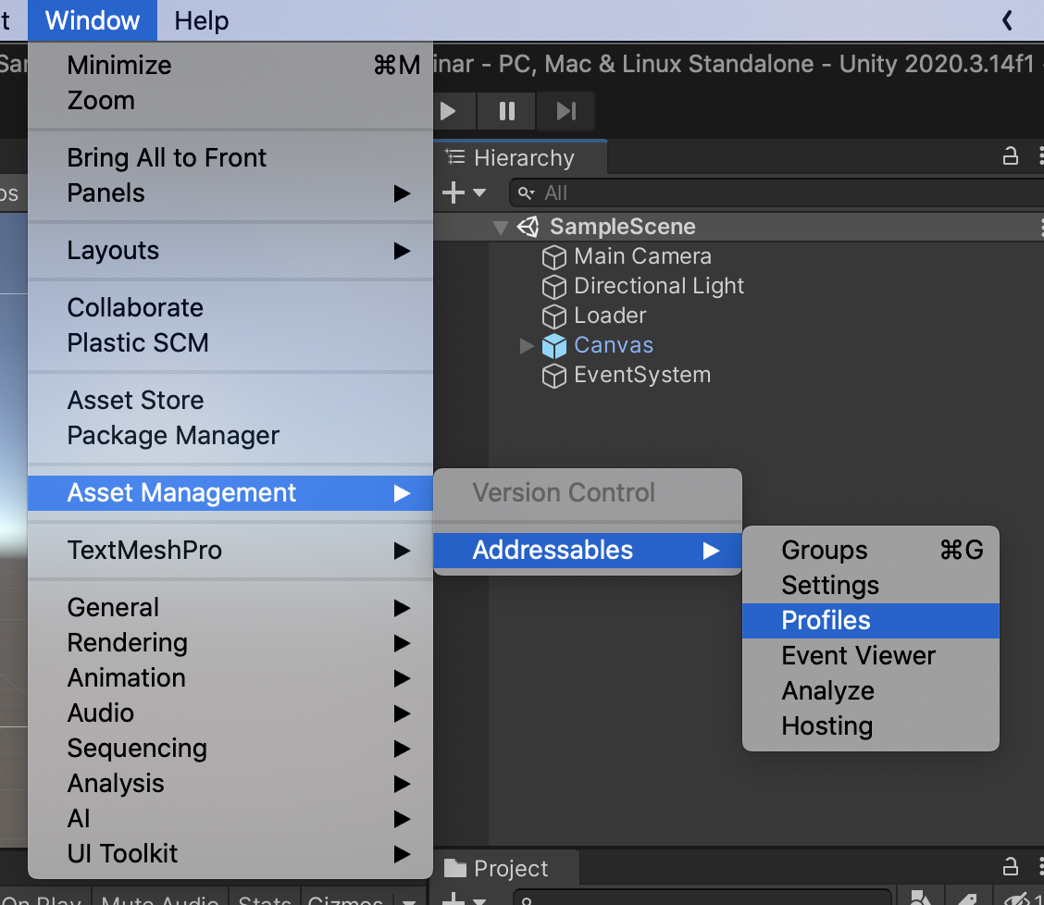Image resolution: width=1044 pixels, height=905 pixels.
Task: Click the search-by-type icon in Project panel
Action: [x=921, y=900]
